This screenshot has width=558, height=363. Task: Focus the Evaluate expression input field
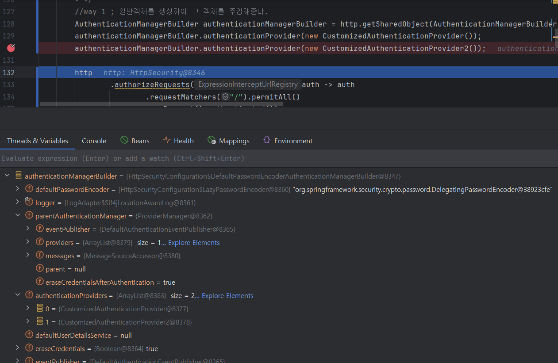(279, 158)
